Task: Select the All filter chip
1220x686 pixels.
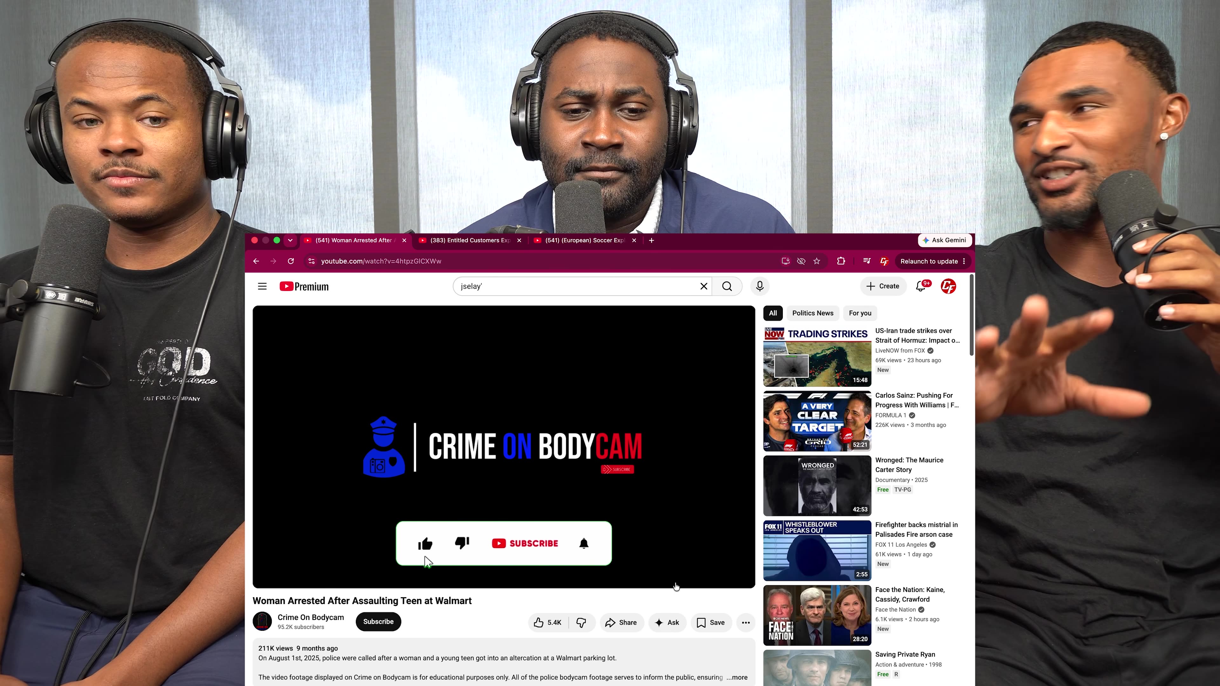Action: [x=773, y=313]
